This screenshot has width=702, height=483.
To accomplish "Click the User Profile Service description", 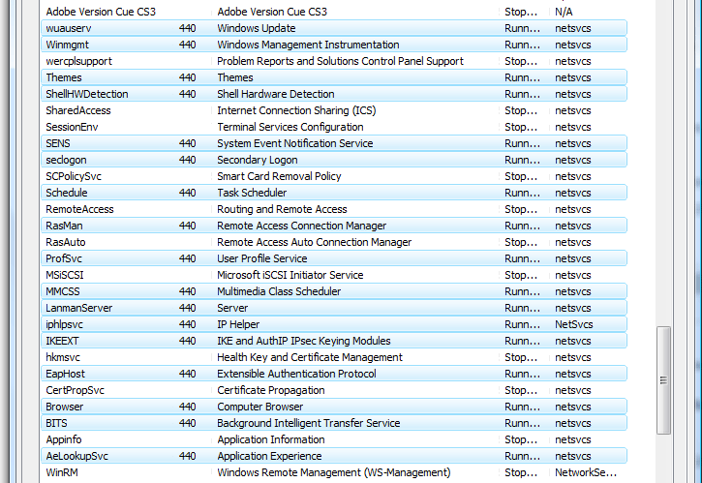I will [261, 258].
